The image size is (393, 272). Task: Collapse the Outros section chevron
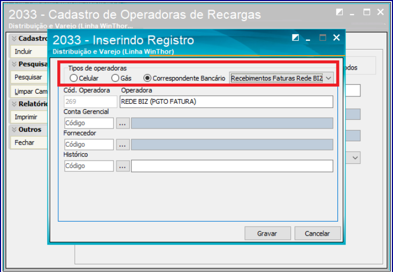coord(14,130)
